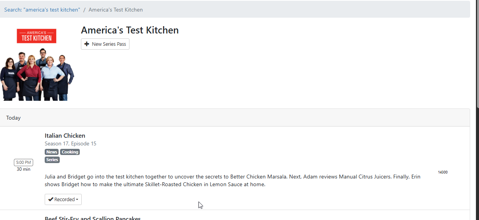Select the Today section header
Viewport: 479px width, 220px height.
(13, 118)
